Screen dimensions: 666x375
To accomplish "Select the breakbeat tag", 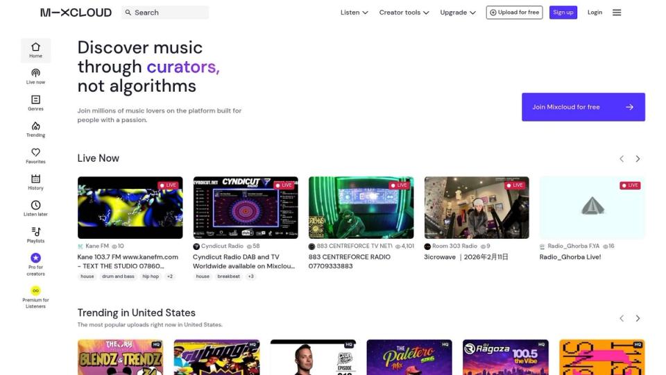I will [228, 276].
